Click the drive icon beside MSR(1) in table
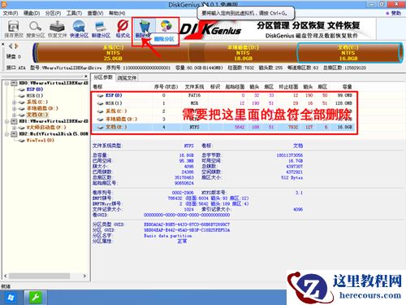Image resolution: width=406 pixels, height=305 pixels. [x=101, y=103]
